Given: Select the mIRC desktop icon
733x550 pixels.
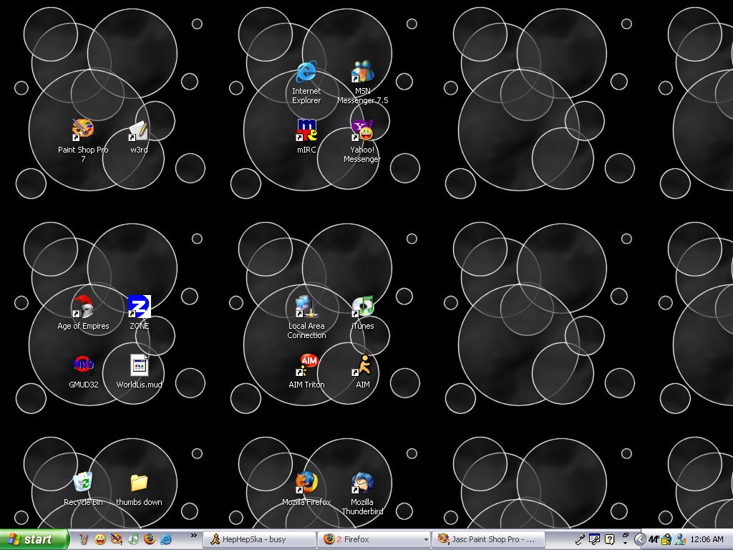Looking at the screenshot, I should tap(306, 135).
